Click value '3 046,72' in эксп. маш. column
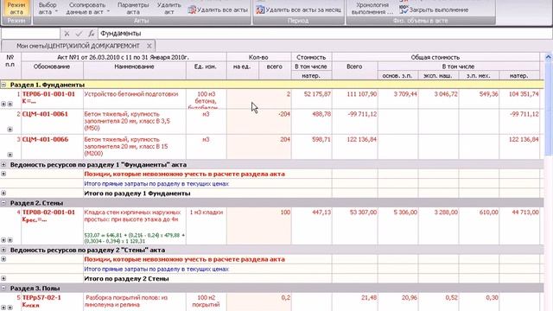The image size is (553, 311). click(x=446, y=94)
